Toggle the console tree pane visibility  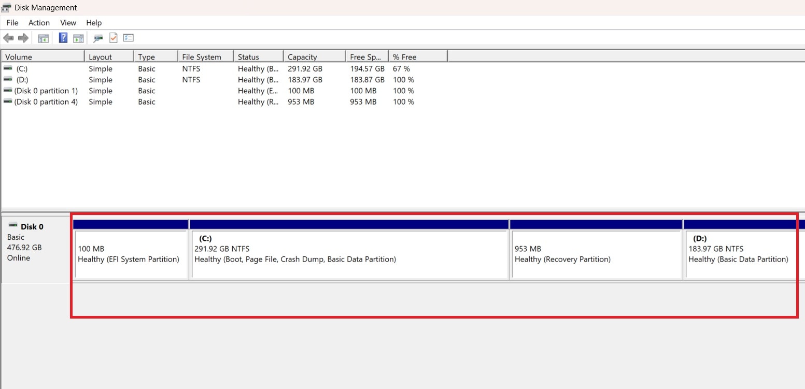coord(43,37)
